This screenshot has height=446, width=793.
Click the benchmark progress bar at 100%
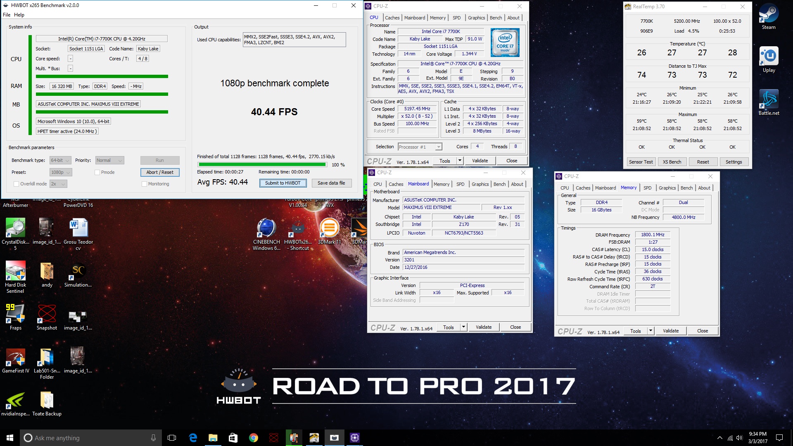click(x=262, y=165)
